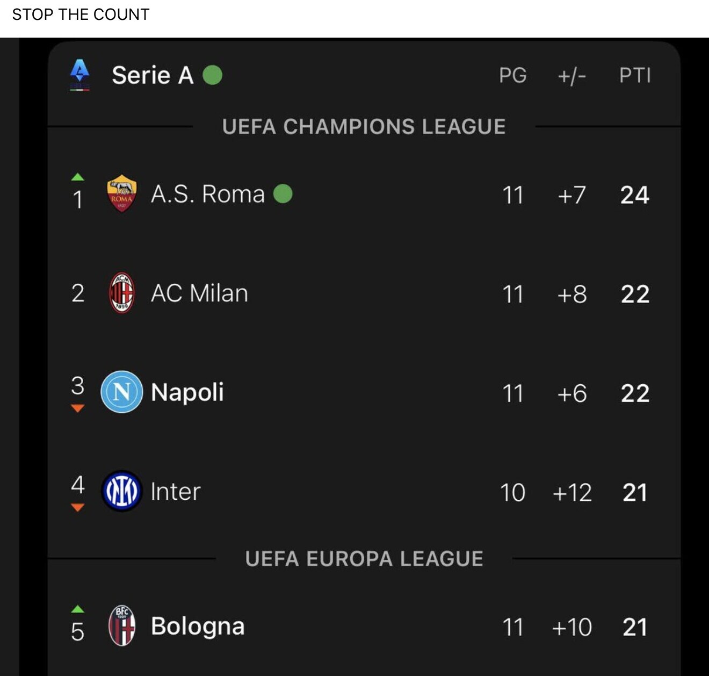
Task: Click the Bologna club crest
Action: [122, 625]
